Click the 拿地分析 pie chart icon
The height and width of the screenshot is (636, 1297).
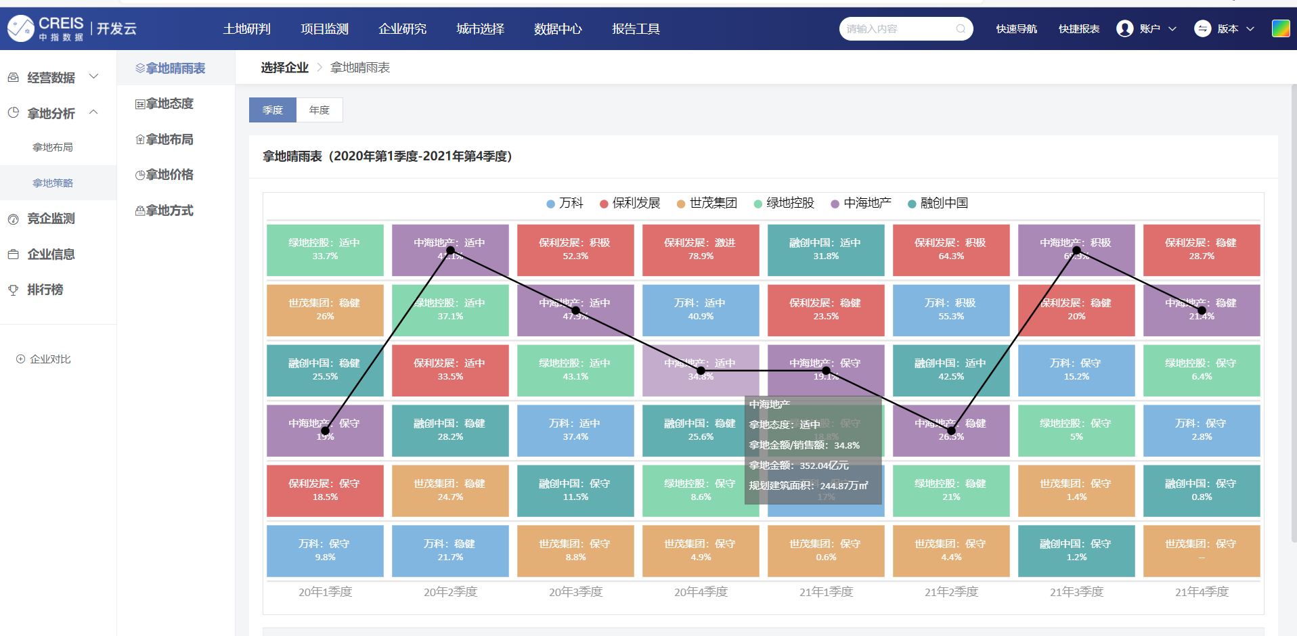tap(13, 113)
